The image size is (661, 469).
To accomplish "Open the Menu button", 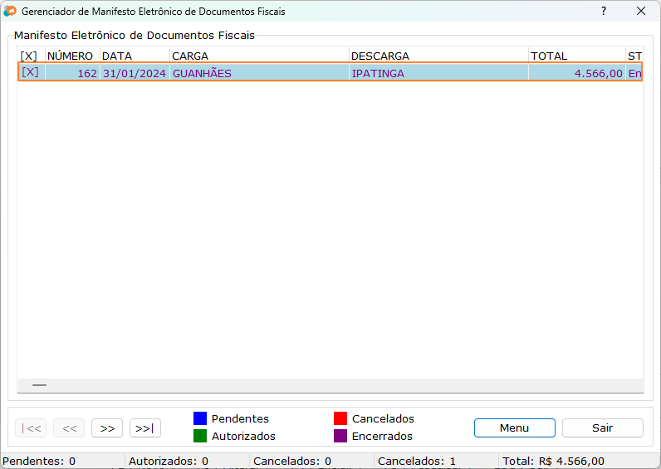I will pyautogui.click(x=514, y=428).
